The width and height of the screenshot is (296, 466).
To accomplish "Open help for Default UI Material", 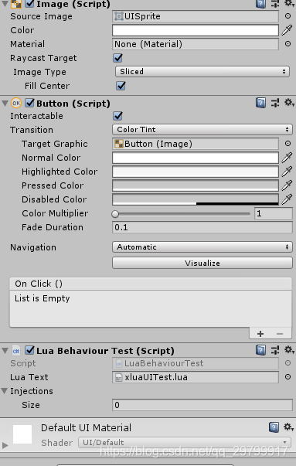I will pyautogui.click(x=274, y=427).
